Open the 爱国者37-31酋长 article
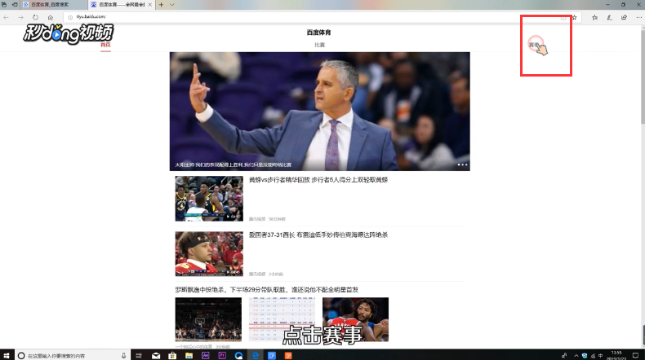This screenshot has height=360, width=645. point(318,235)
